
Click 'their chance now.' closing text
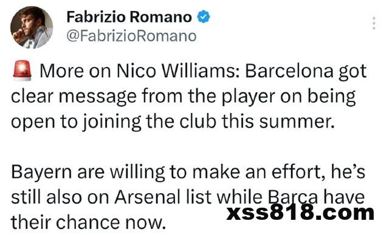(x=88, y=222)
